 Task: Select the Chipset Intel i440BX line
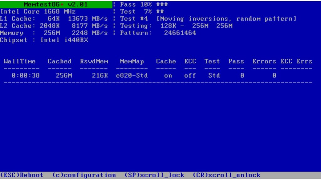(x=44, y=40)
